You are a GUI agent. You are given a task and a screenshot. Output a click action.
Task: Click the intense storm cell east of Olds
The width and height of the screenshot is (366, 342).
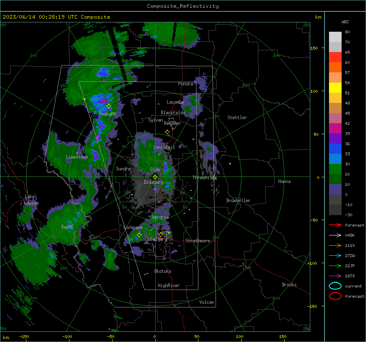click(166, 165)
